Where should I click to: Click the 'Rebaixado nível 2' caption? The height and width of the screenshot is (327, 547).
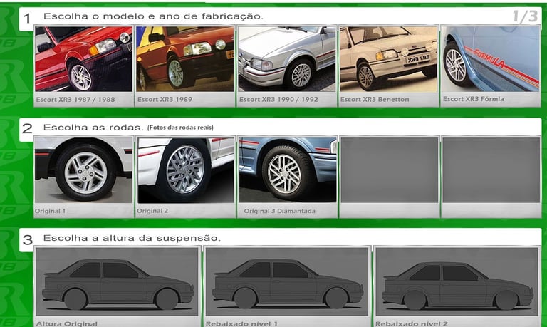tap(412, 323)
